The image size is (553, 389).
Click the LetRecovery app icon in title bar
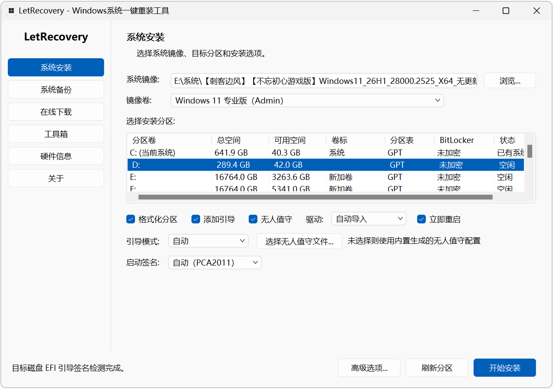[x=11, y=11]
